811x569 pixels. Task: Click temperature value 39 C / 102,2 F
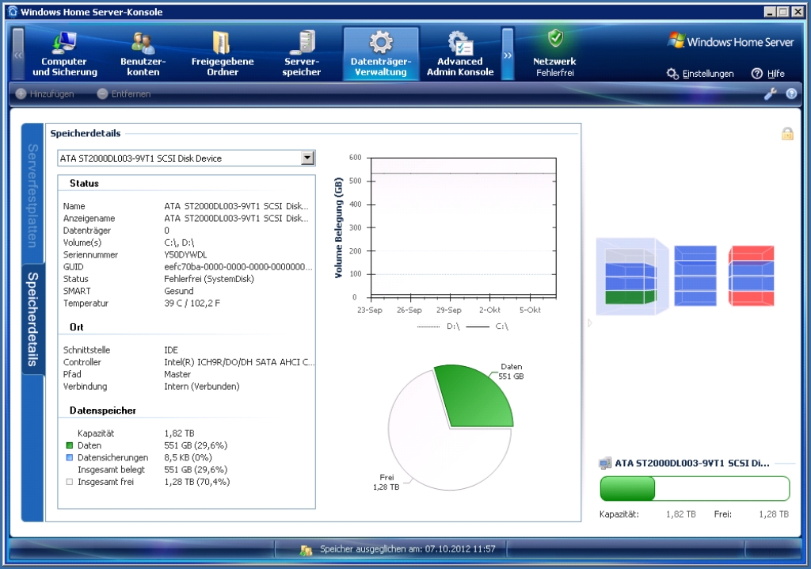pos(192,304)
